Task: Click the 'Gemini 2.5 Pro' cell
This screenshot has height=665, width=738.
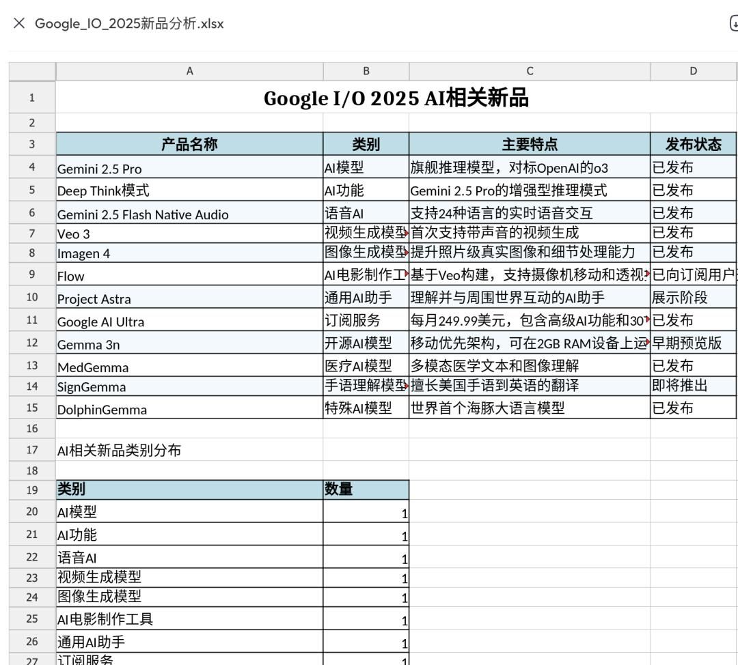Action: click(189, 167)
